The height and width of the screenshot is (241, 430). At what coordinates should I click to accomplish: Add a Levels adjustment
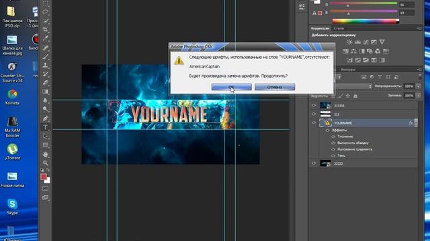357,42
